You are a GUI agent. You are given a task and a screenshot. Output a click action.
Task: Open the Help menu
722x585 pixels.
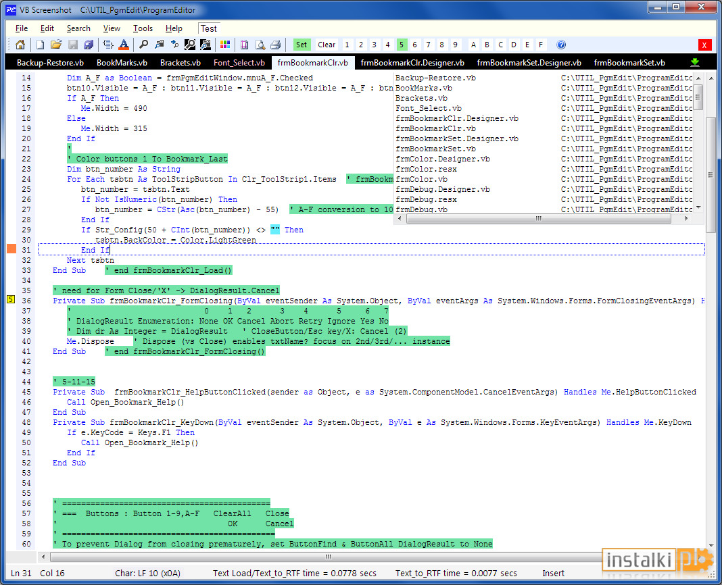click(x=174, y=28)
